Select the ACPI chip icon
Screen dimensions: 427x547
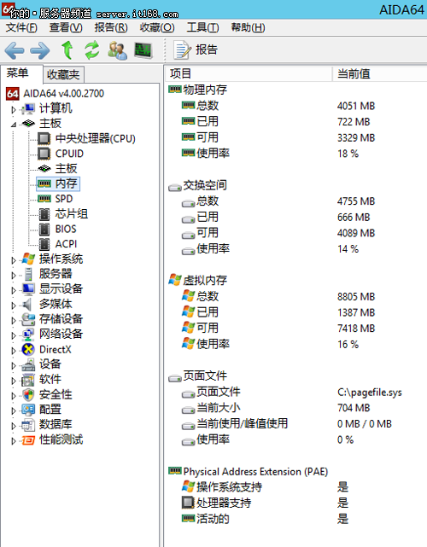[44, 244]
